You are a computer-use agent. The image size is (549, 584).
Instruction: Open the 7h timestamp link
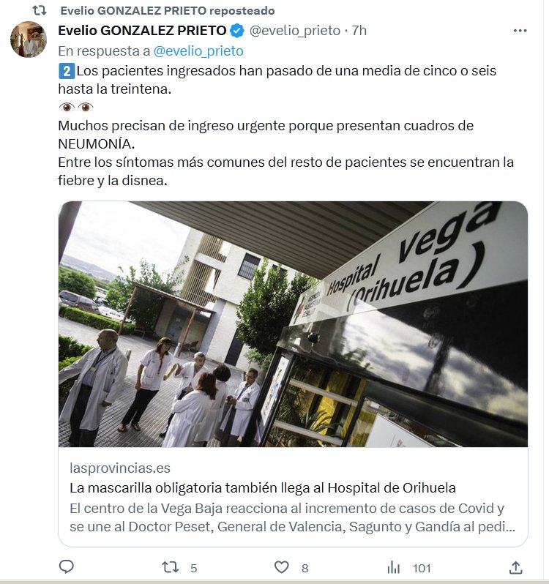click(359, 31)
